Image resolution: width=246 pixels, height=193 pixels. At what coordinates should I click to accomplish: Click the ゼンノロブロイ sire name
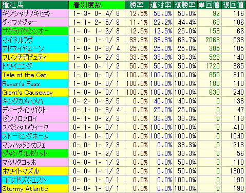[20, 118]
